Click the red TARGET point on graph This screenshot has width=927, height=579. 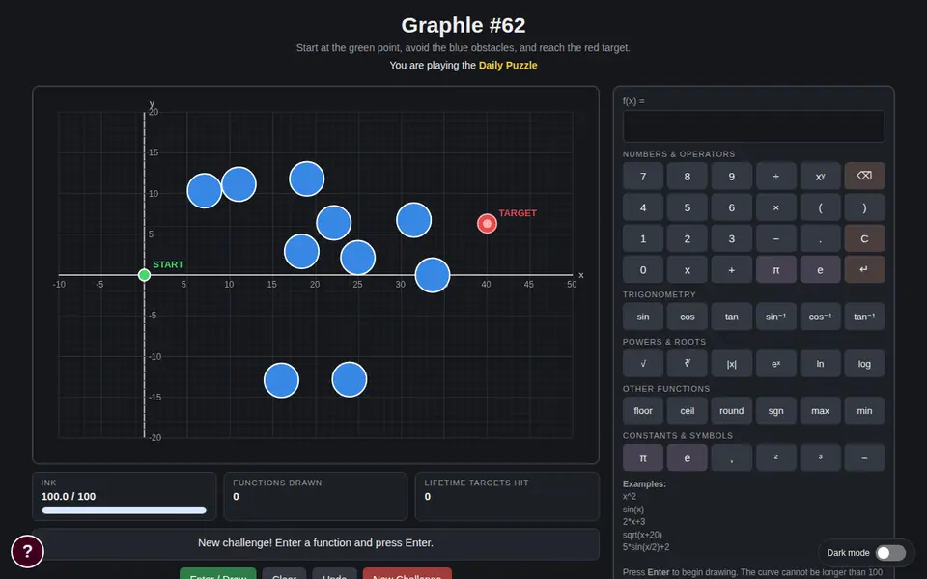(x=487, y=223)
